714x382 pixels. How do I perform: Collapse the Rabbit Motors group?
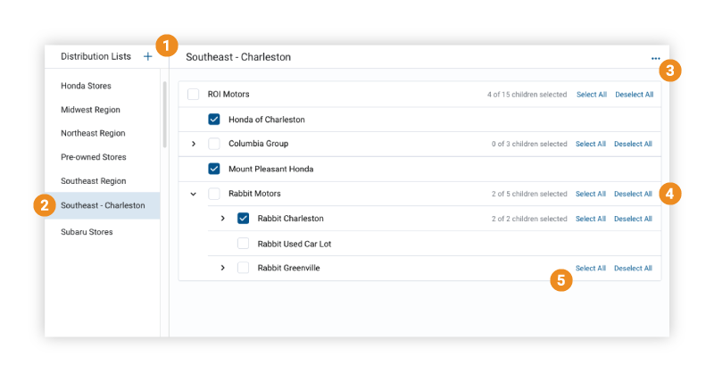point(193,194)
